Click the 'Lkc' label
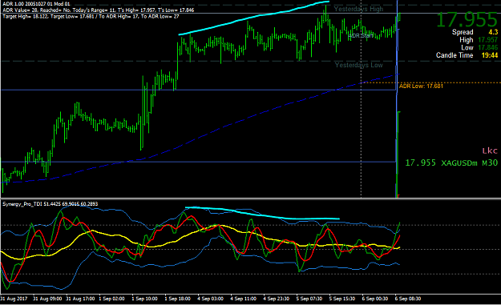 click(490, 150)
